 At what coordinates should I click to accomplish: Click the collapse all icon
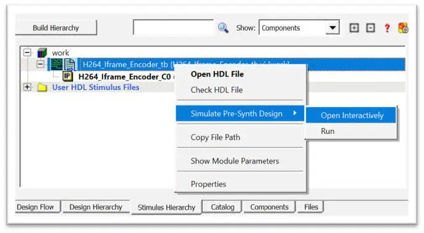[x=370, y=28]
